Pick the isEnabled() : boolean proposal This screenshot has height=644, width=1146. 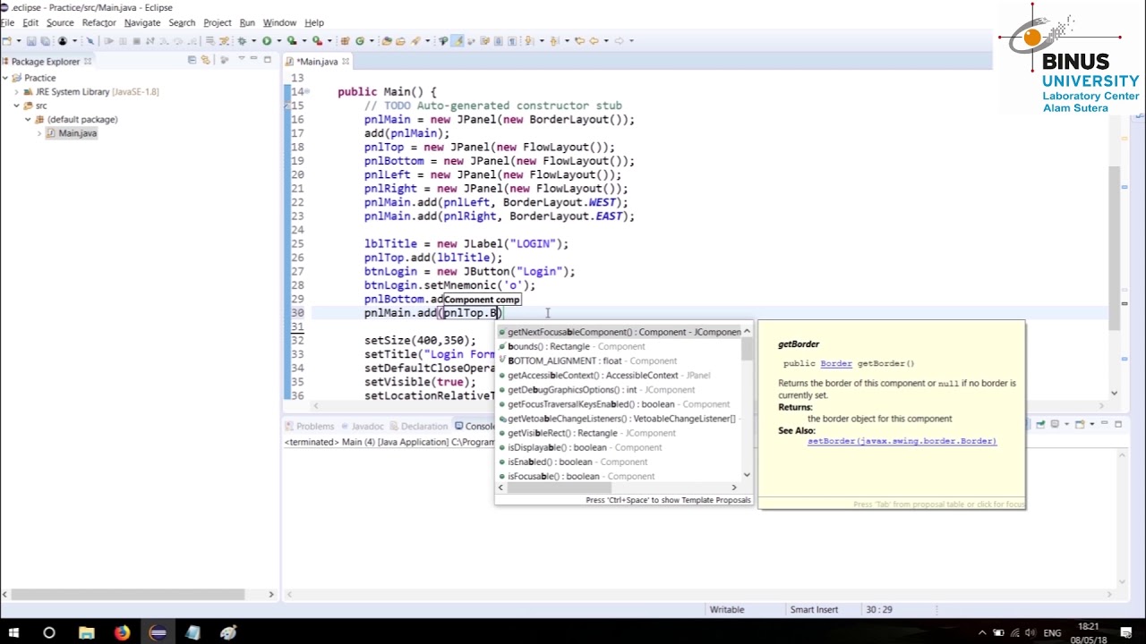[x=620, y=462]
